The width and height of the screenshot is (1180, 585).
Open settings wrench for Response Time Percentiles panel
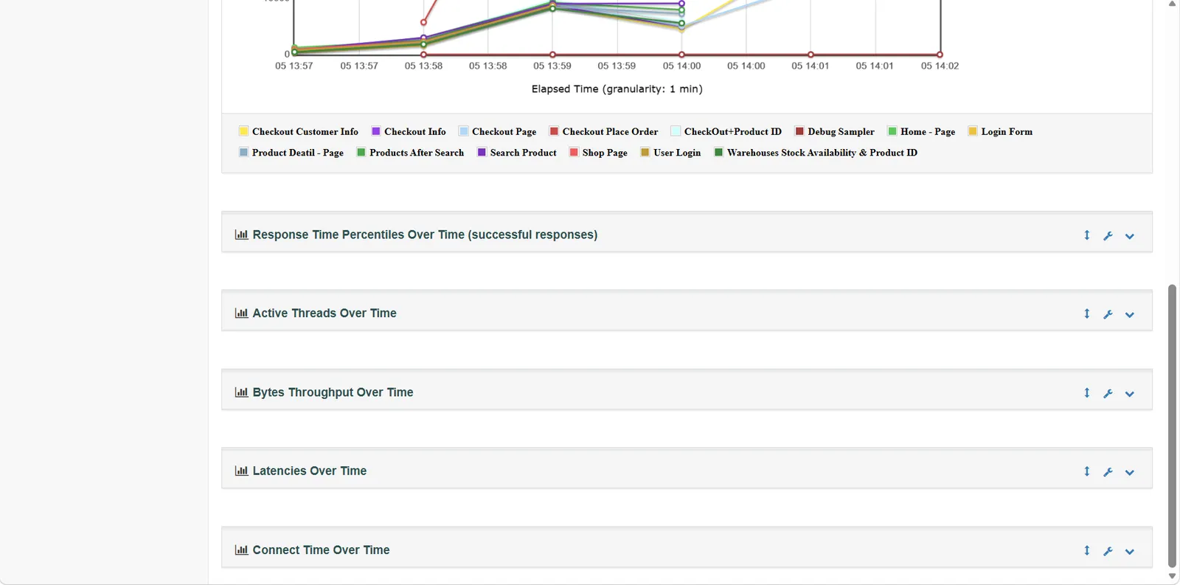click(x=1108, y=236)
